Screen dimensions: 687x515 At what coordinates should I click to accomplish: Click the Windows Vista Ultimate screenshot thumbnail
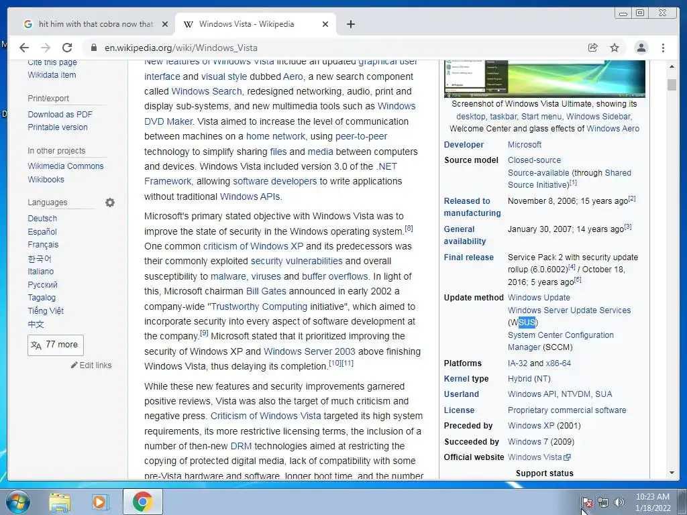point(545,79)
